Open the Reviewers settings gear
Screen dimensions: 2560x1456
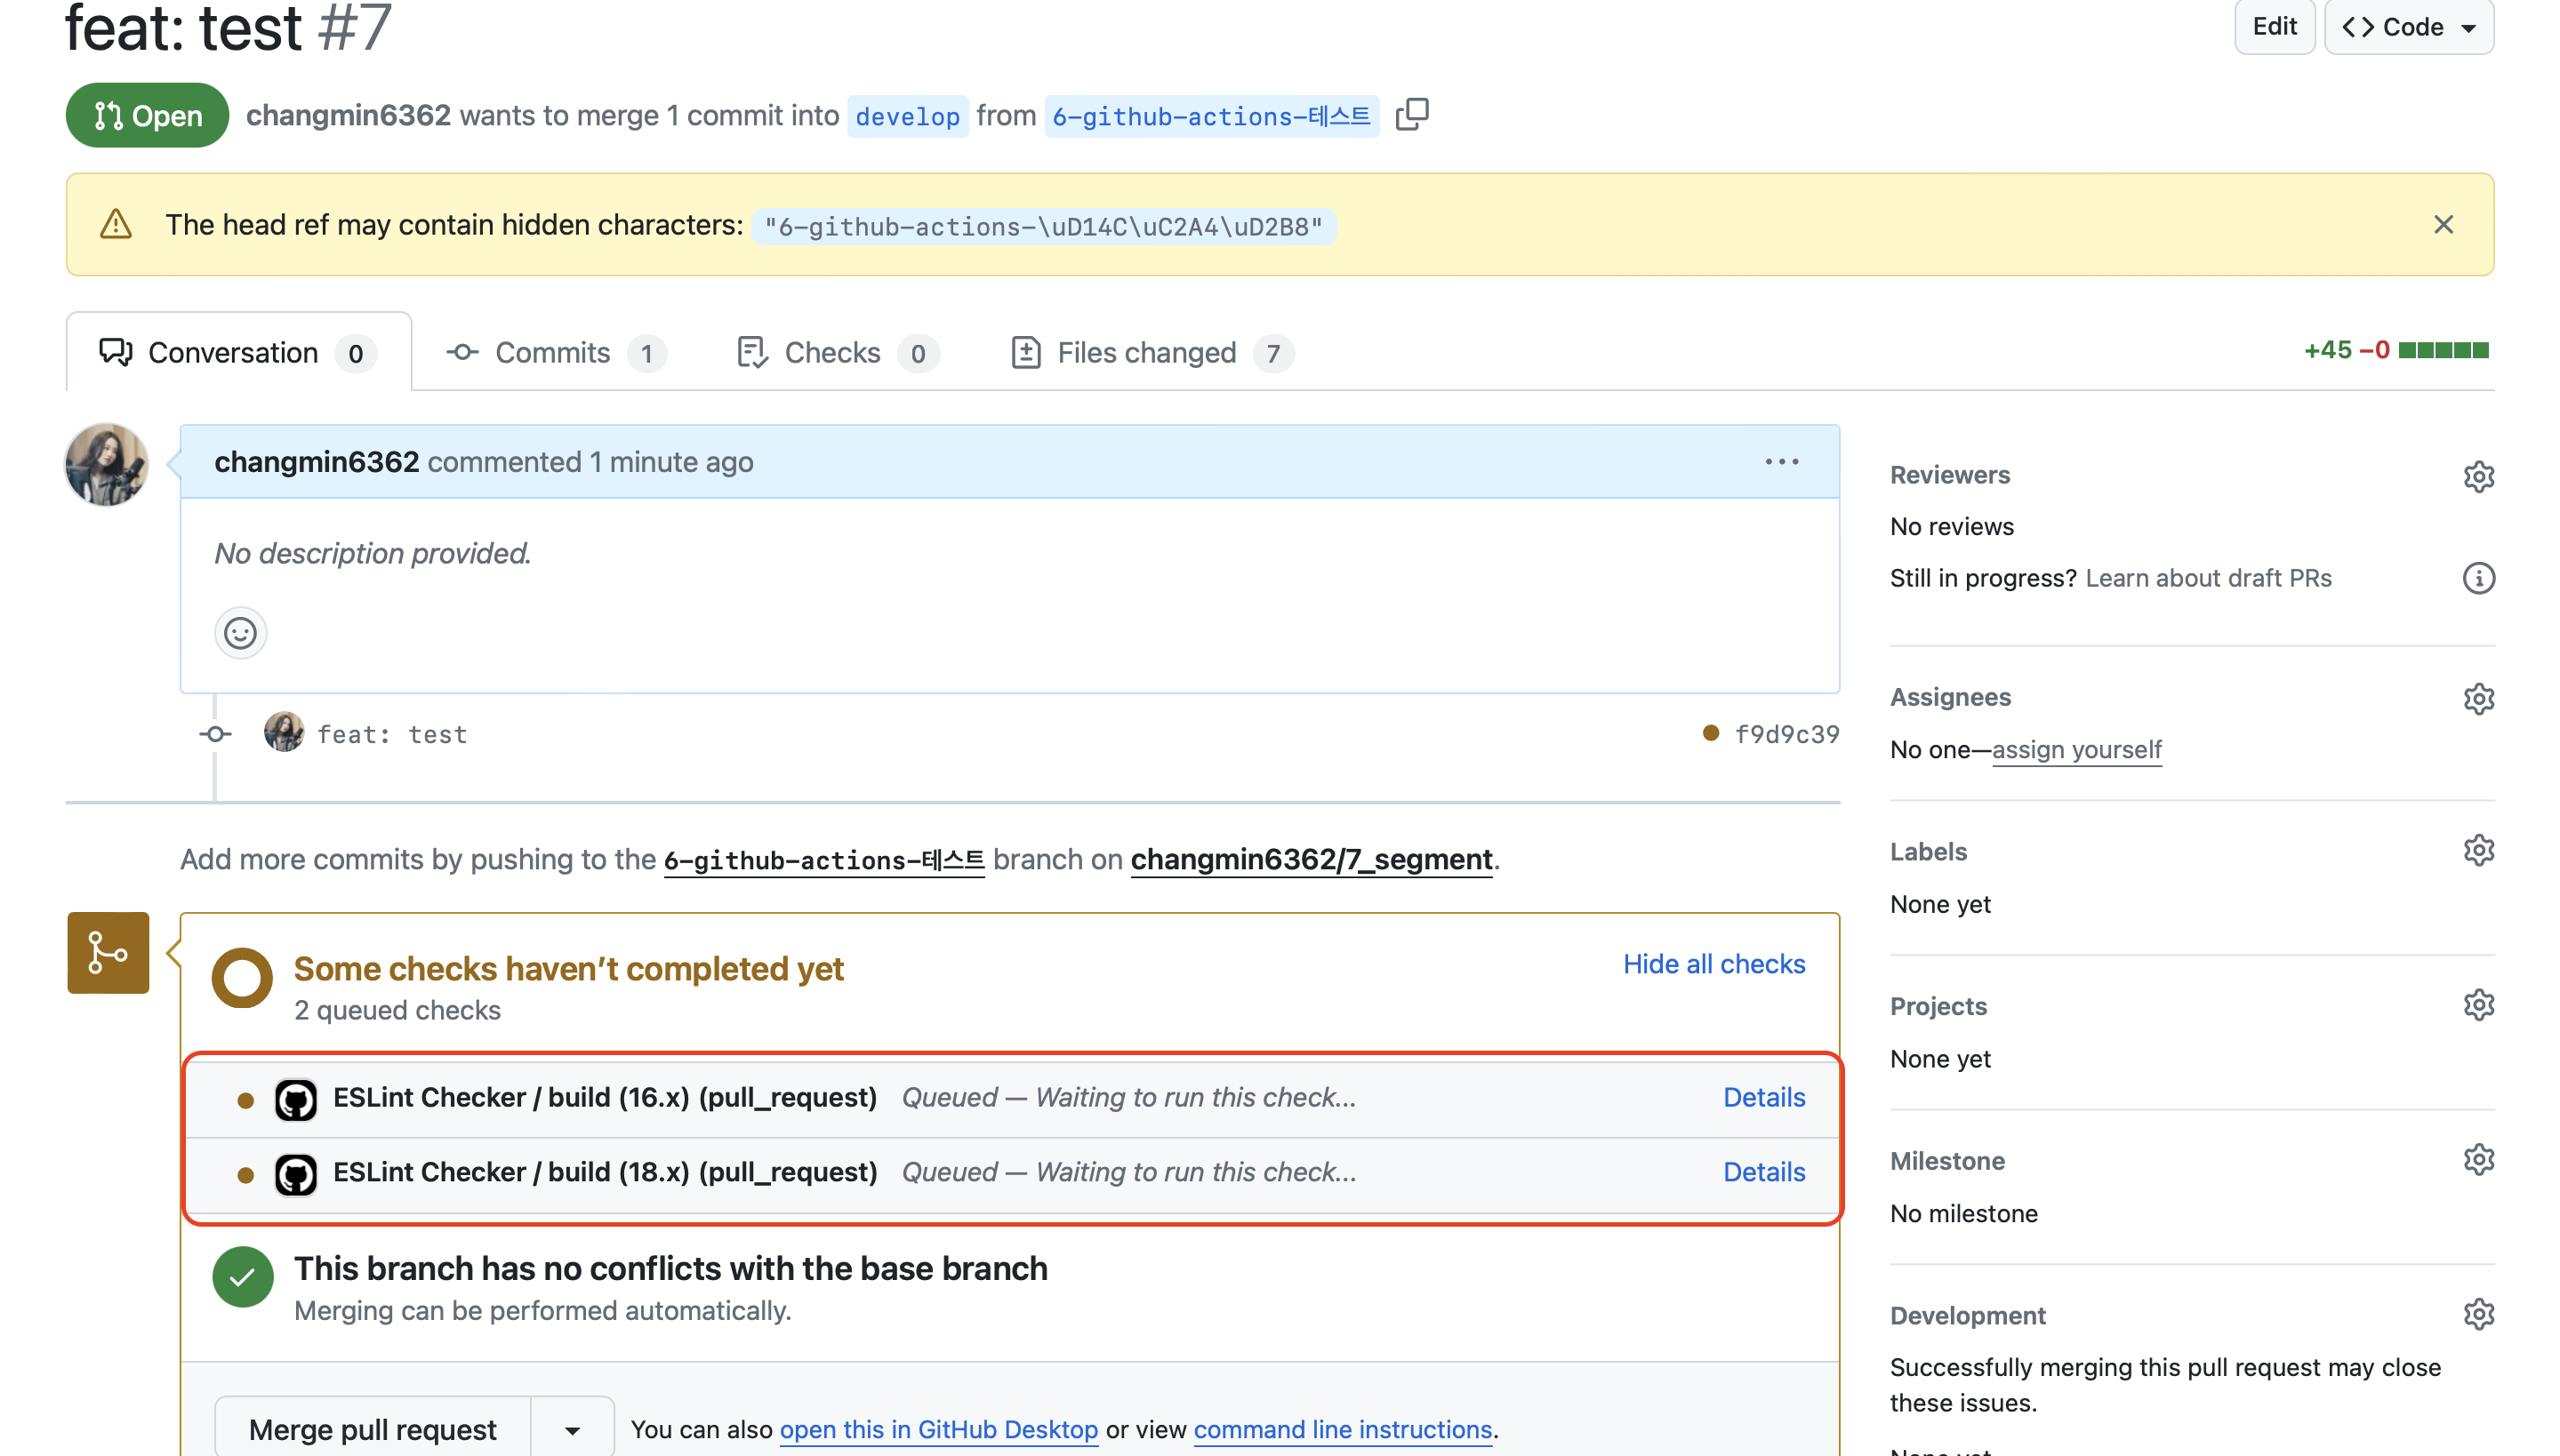coord(2478,476)
